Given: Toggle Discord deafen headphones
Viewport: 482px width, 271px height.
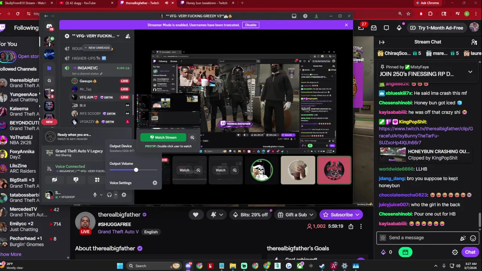Looking at the screenshot, I should pyautogui.click(x=109, y=195).
